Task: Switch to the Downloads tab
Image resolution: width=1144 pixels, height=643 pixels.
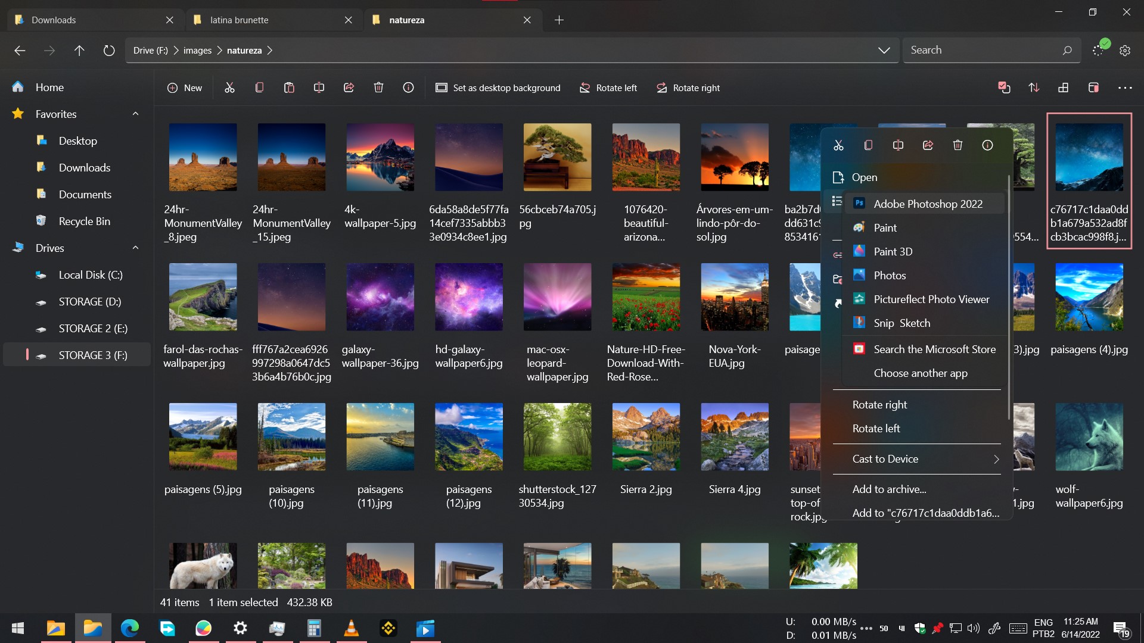Action: pyautogui.click(x=95, y=20)
